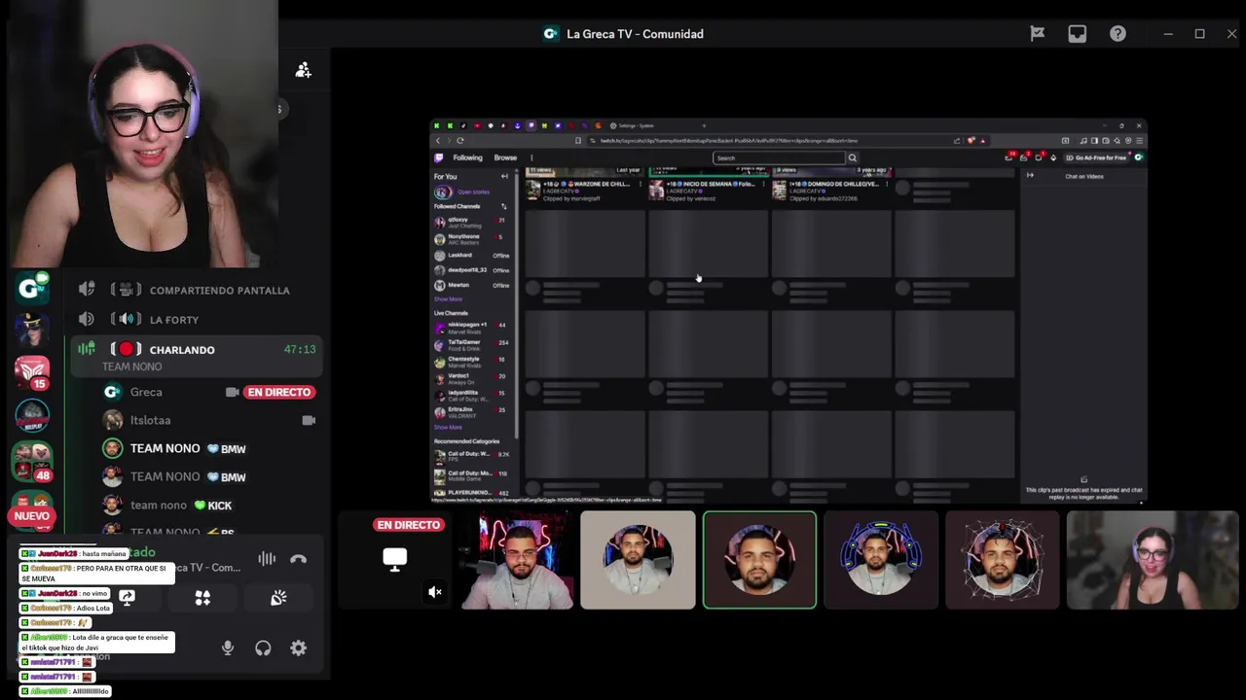This screenshot has height=700, width=1246.
Task: Open Discord user settings gear
Action: (298, 648)
